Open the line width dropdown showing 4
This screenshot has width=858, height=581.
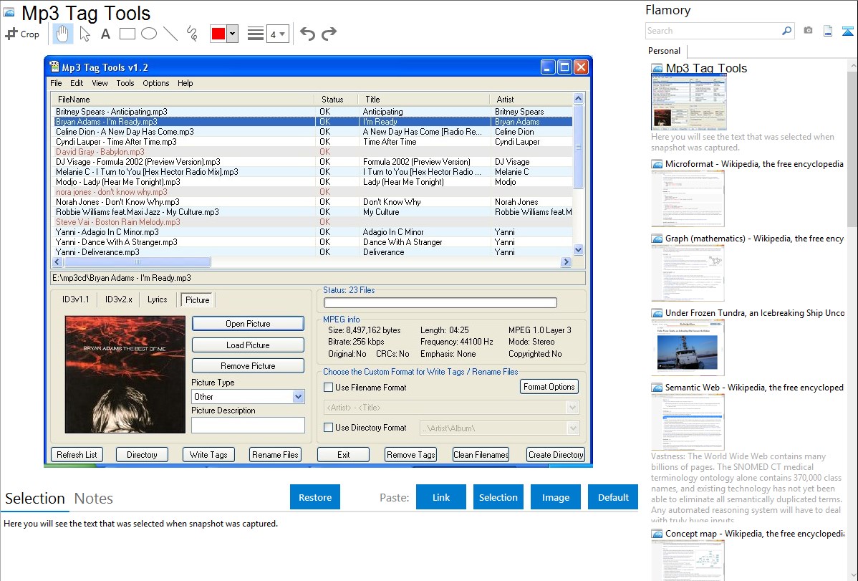pos(278,34)
